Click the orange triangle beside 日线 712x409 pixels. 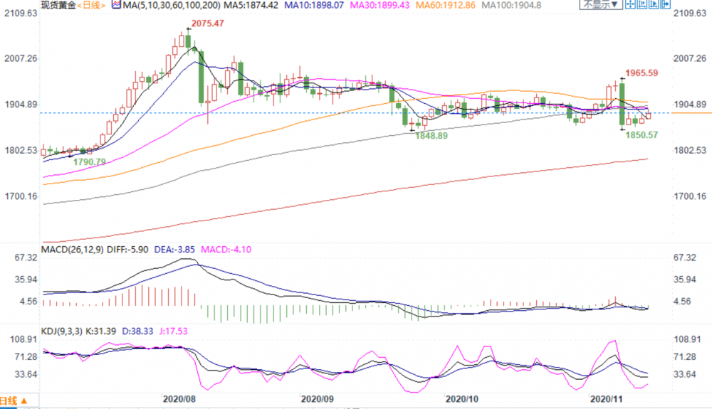(24, 401)
